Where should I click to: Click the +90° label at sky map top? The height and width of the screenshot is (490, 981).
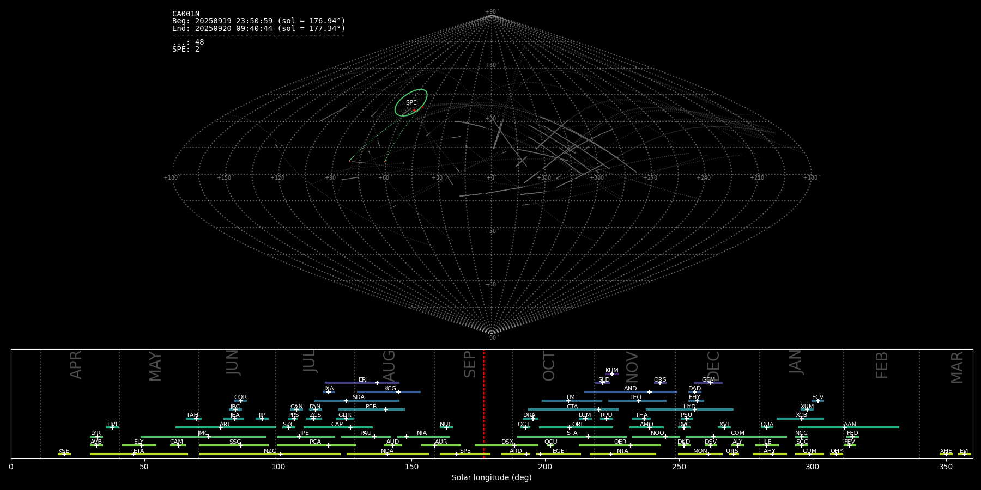(x=492, y=11)
